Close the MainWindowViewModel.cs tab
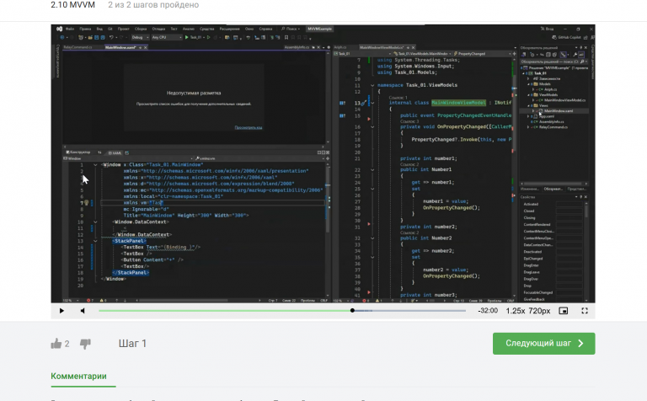This screenshot has width=647, height=401. [x=413, y=47]
